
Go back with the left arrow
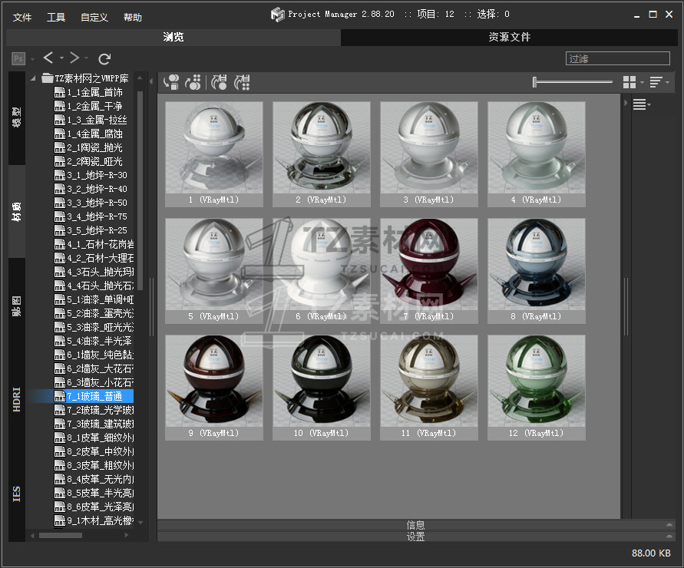(x=48, y=58)
